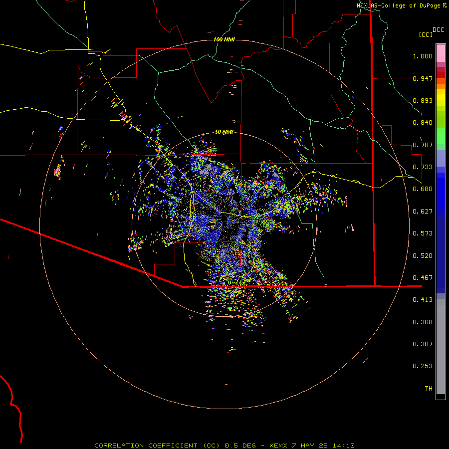
Task: Click the 0.680 scale value
Action: (x=423, y=189)
